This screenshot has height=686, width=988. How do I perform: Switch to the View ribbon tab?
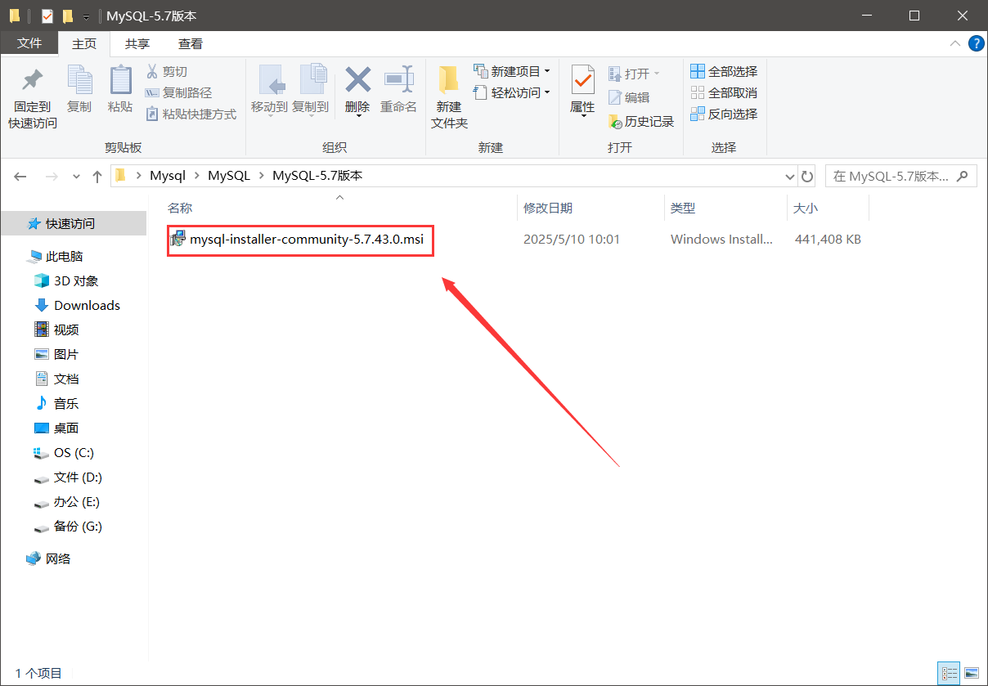191,44
